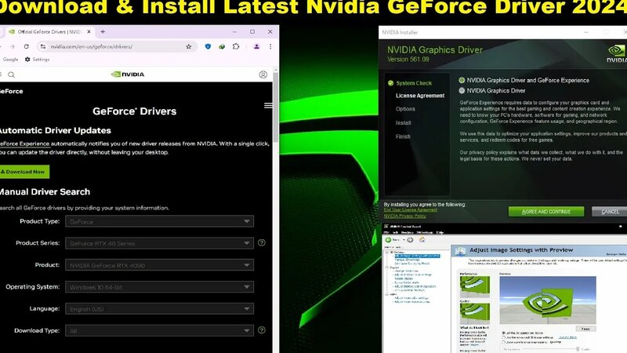Open the Download Type dropdown
The width and height of the screenshot is (627, 353).
tap(159, 330)
